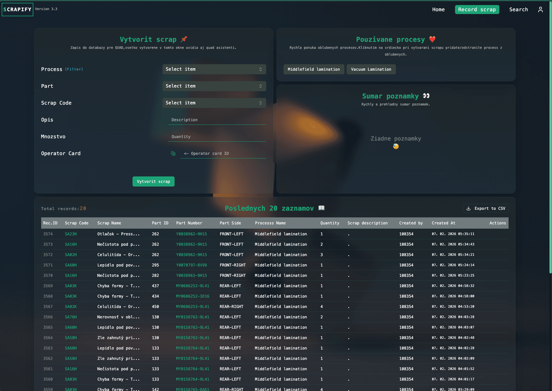The height and width of the screenshot is (391, 552).
Task: Expand the Part select dropdown
Action: pyautogui.click(x=214, y=86)
